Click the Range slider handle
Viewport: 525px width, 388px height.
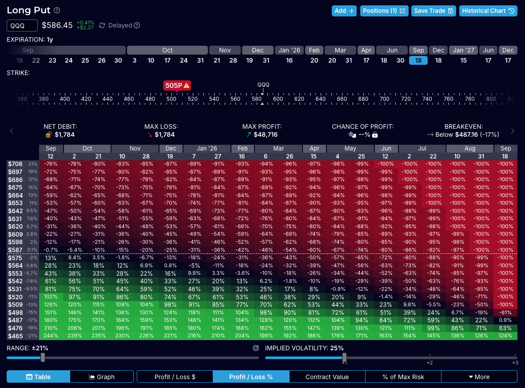[x=43, y=357]
